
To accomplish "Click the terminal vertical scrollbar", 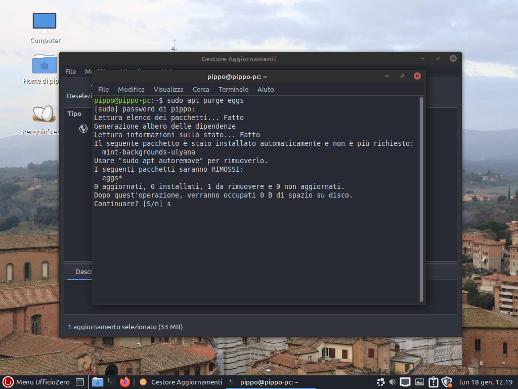I will pyautogui.click(x=421, y=200).
